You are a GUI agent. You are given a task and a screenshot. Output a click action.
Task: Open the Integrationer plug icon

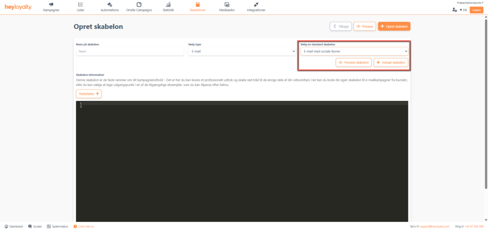click(x=256, y=5)
